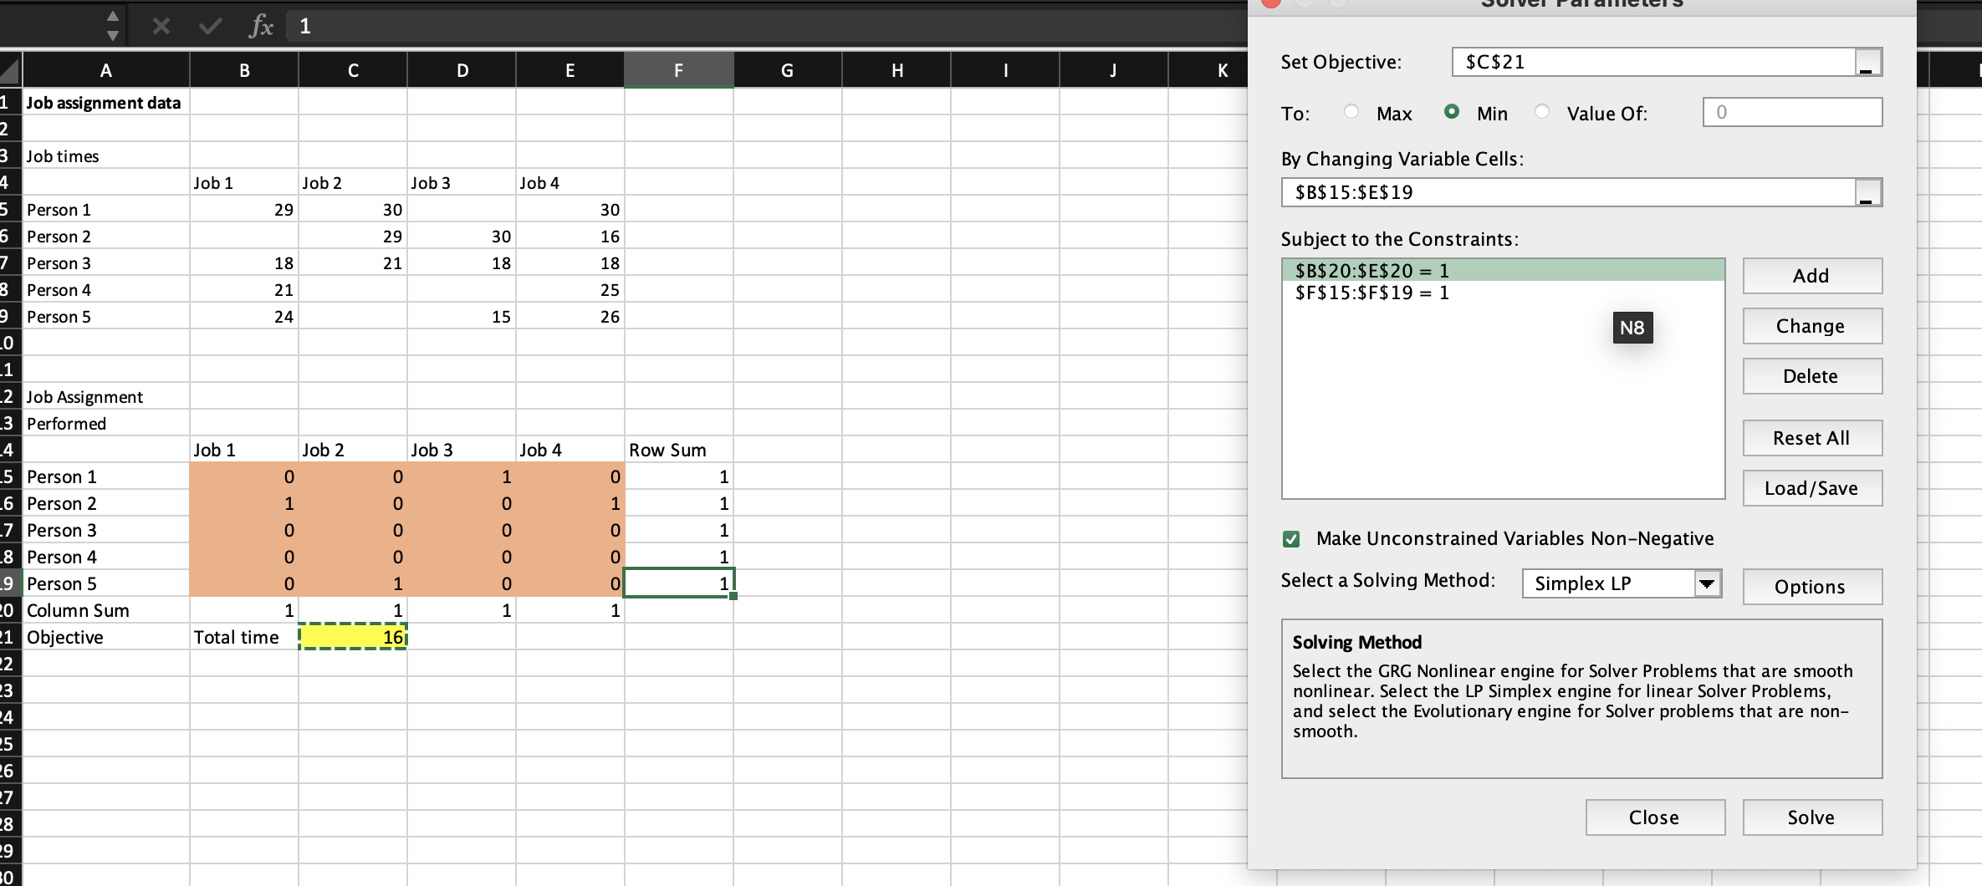Screen dimensions: 1982x886
Task: Click the Enter checkmark icon in the formula bar
Action: click(211, 26)
